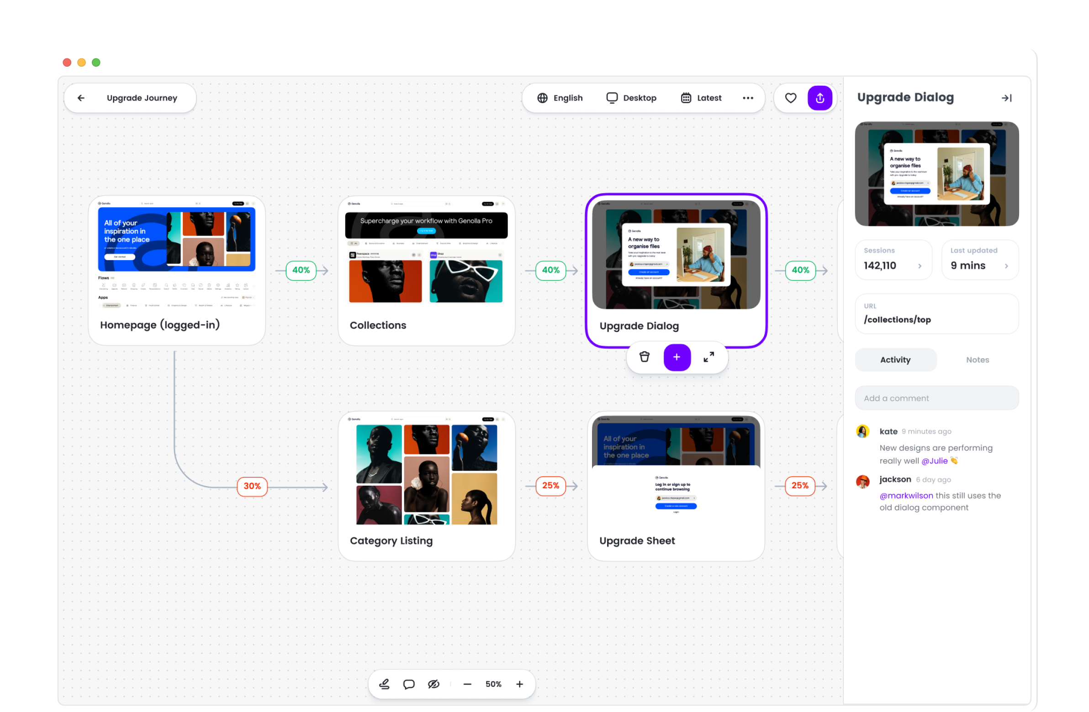
Task: Select the pen draw tool
Action: point(384,684)
